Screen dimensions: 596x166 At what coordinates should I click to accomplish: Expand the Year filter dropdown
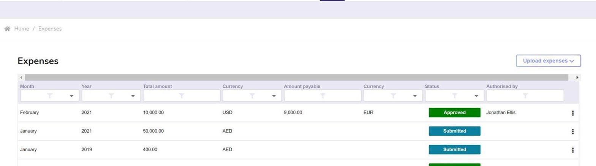pyautogui.click(x=133, y=96)
